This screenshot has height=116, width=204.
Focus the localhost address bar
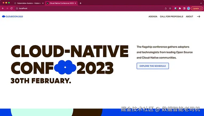90,8
